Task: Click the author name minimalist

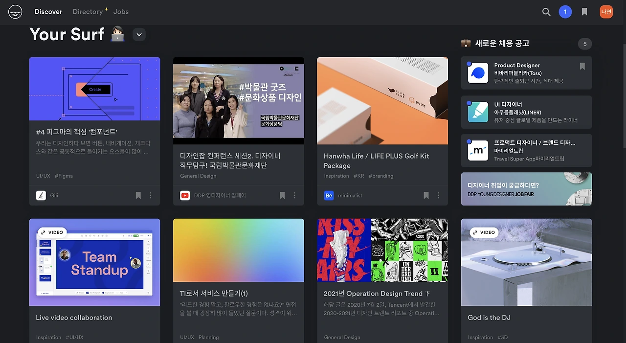Action: [x=350, y=196]
